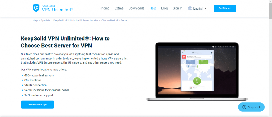Image resolution: width=272 pixels, height=117 pixels.
Task: Click the scrollbar up arrow
Action: [x=270, y=1]
